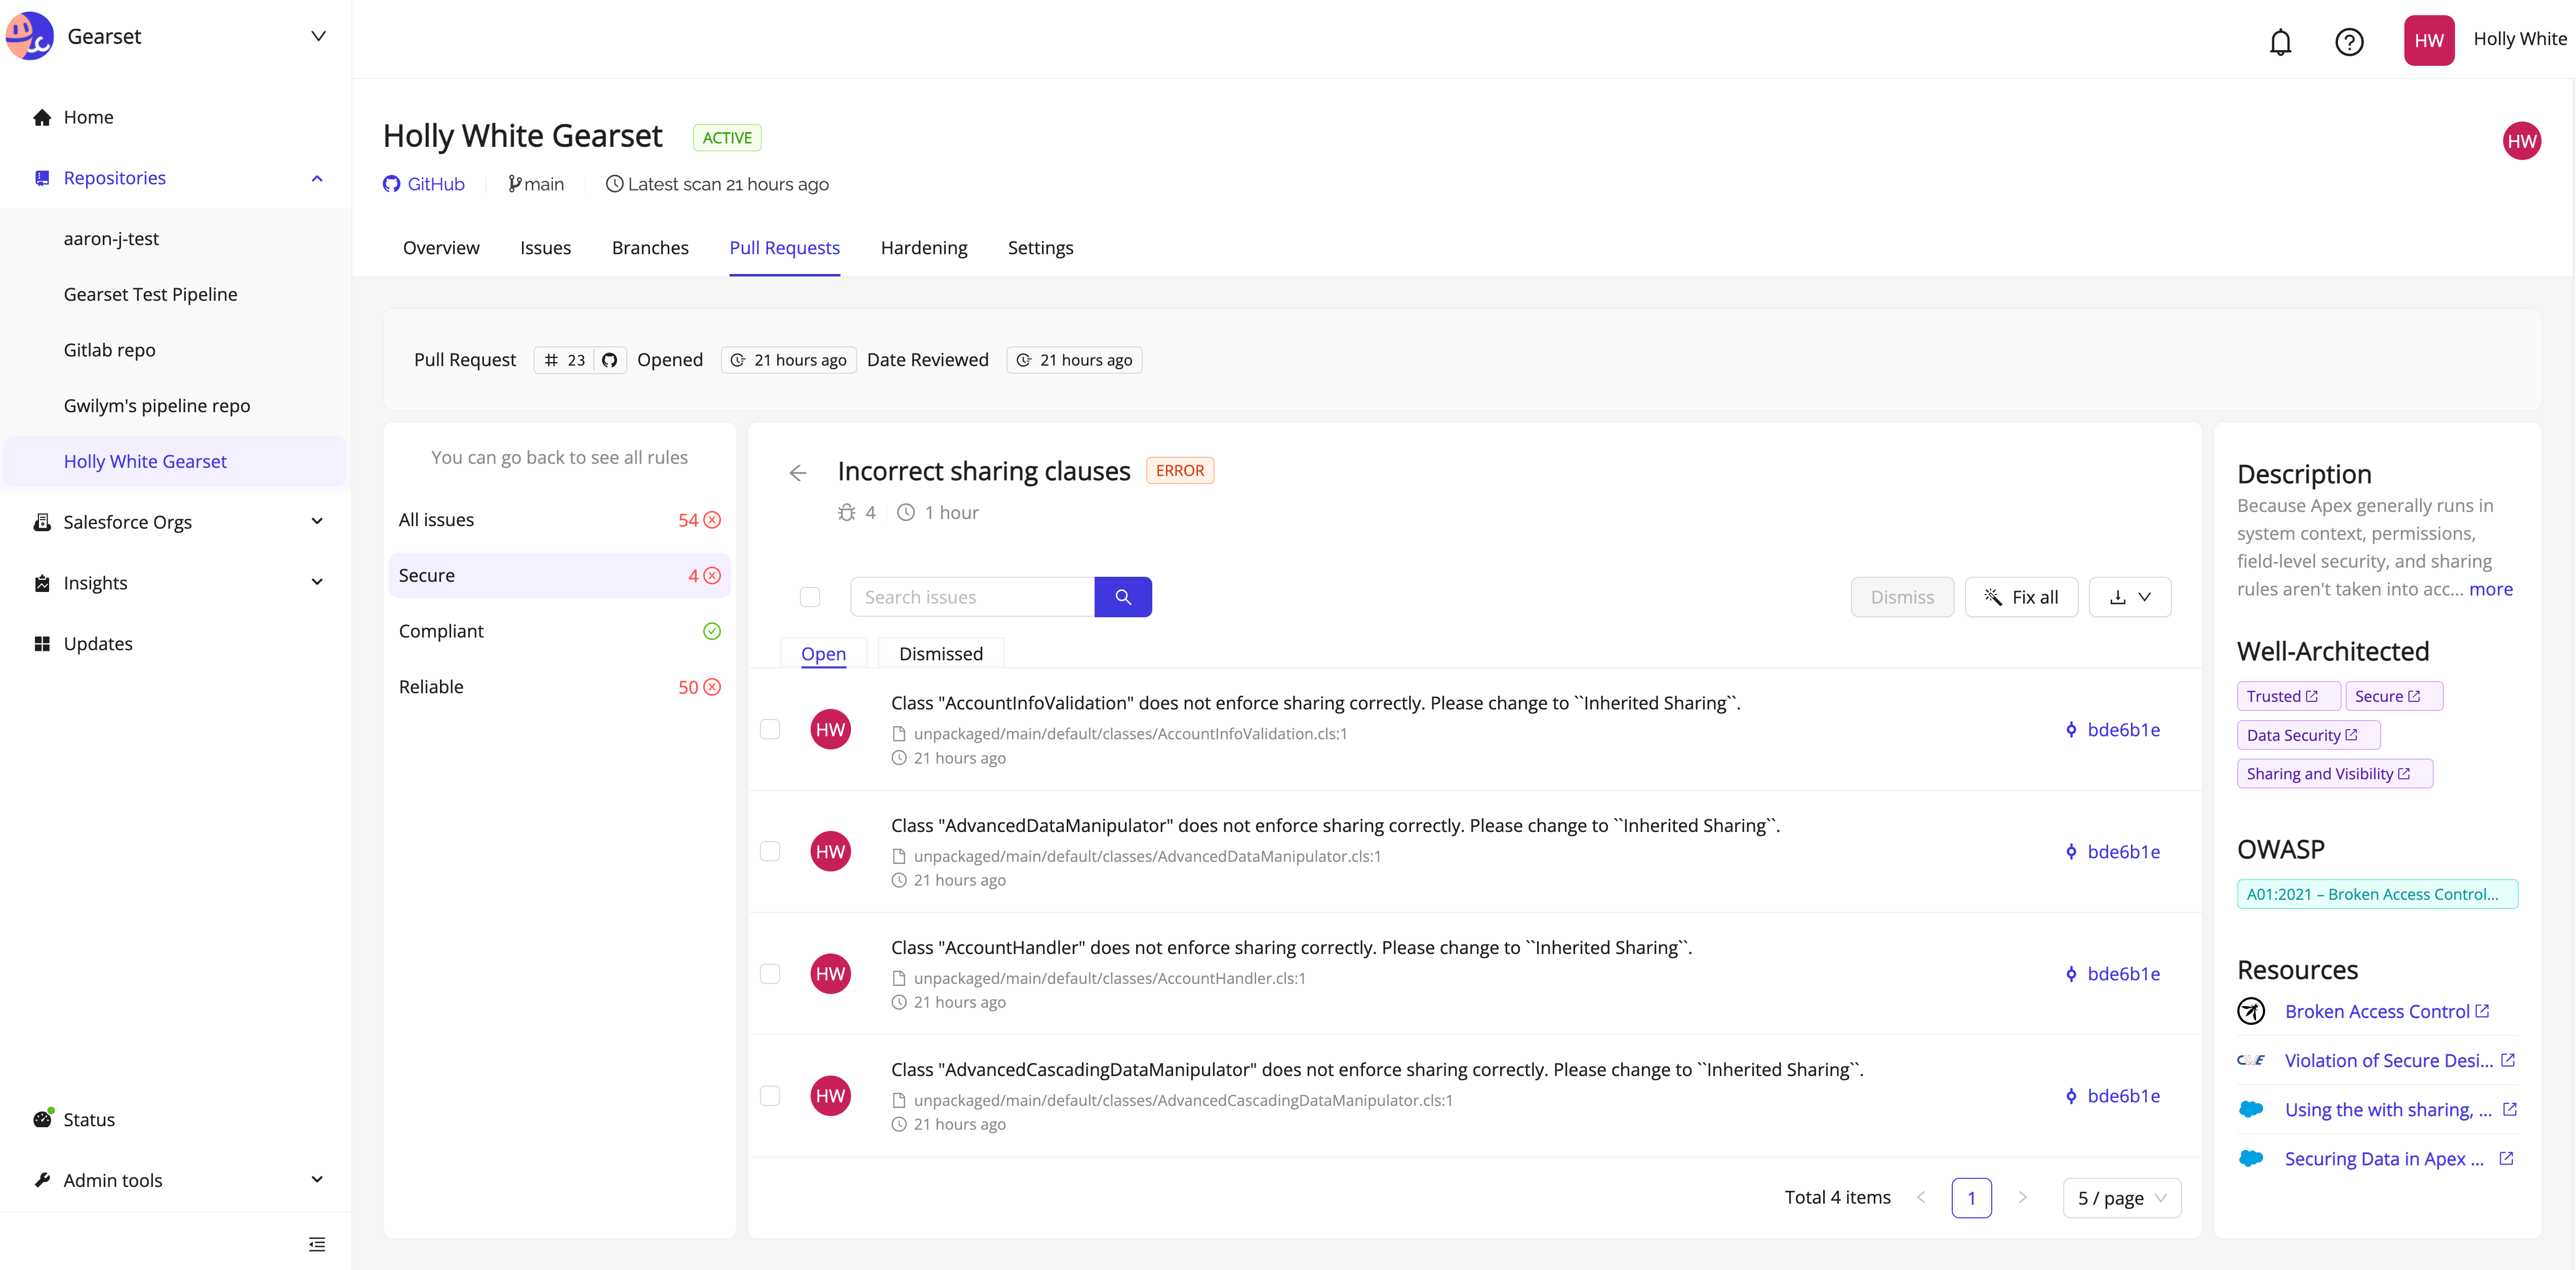Expand the Gearset workspace switcher chevron
Screen dimensions: 2576x1270
pyautogui.click(x=318, y=36)
